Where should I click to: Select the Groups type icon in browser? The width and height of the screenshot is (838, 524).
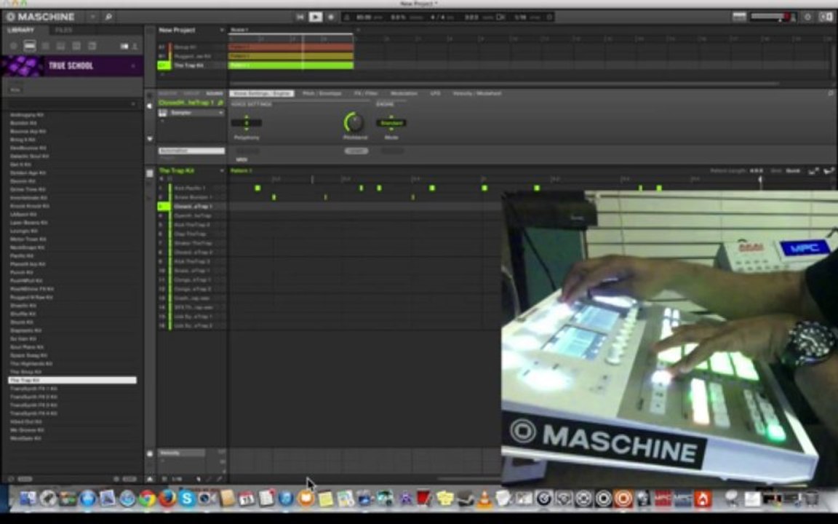tap(30, 47)
